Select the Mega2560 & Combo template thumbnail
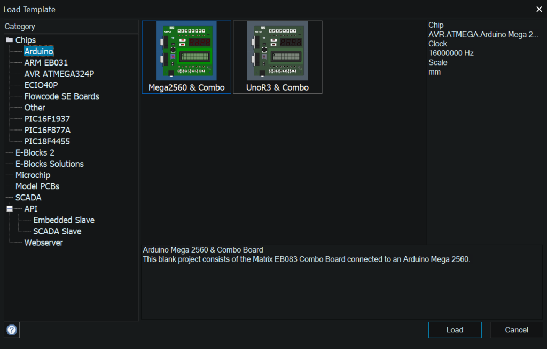Image resolution: width=547 pixels, height=349 pixels. pos(186,57)
